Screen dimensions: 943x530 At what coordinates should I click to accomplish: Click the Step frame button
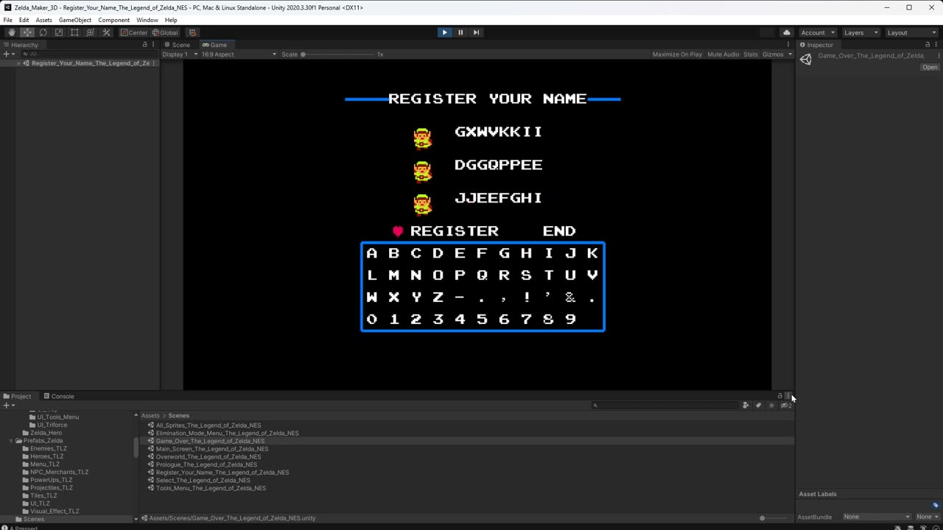point(476,32)
